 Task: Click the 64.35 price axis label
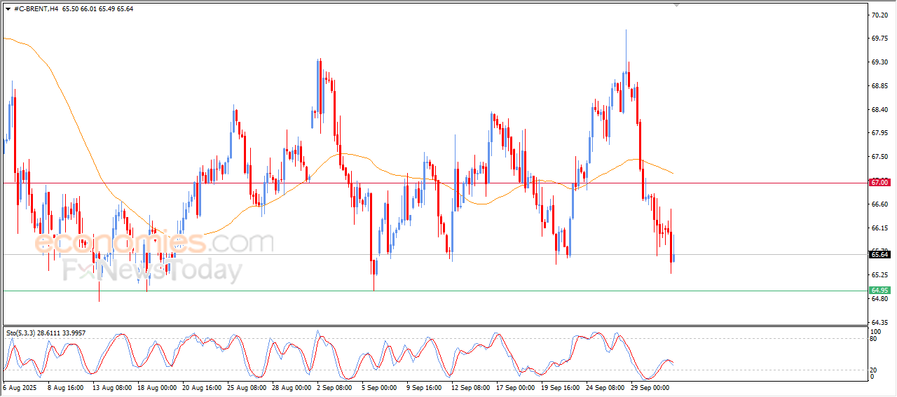879,322
